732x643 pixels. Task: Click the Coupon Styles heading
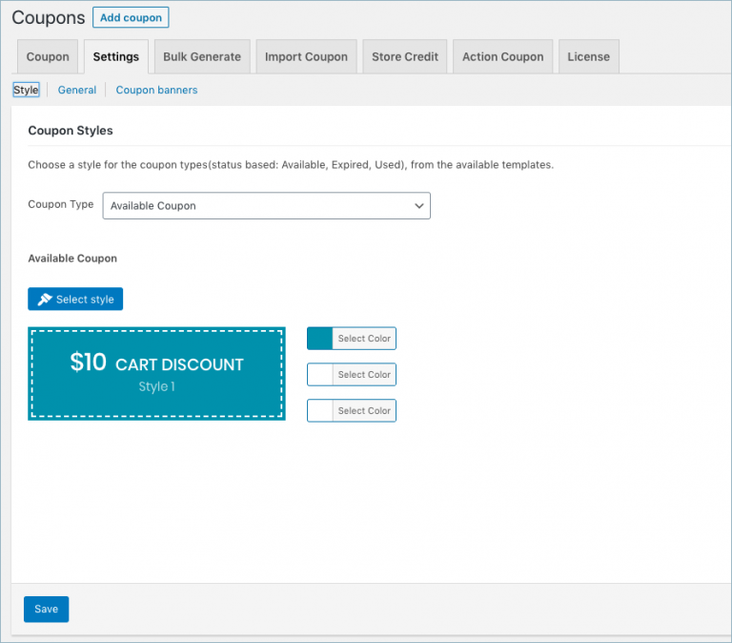click(71, 131)
